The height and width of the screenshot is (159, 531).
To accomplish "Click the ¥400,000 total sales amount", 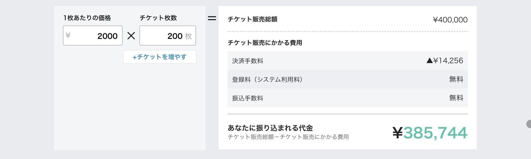I will pos(450,19).
